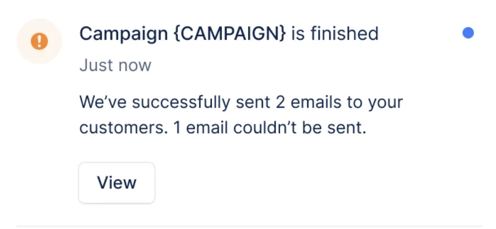Viewport: 496px width, 229px height.
Task: Click the orange warning exclamation icon
Action: (39, 41)
